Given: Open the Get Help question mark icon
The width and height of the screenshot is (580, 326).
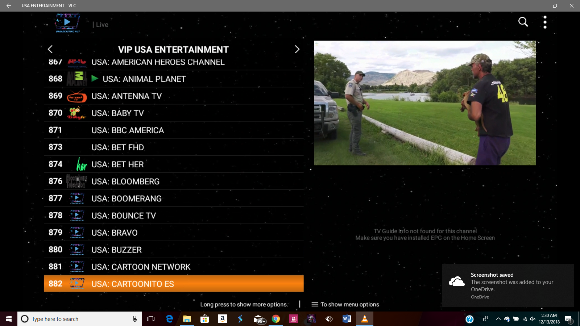Looking at the screenshot, I should 469,319.
